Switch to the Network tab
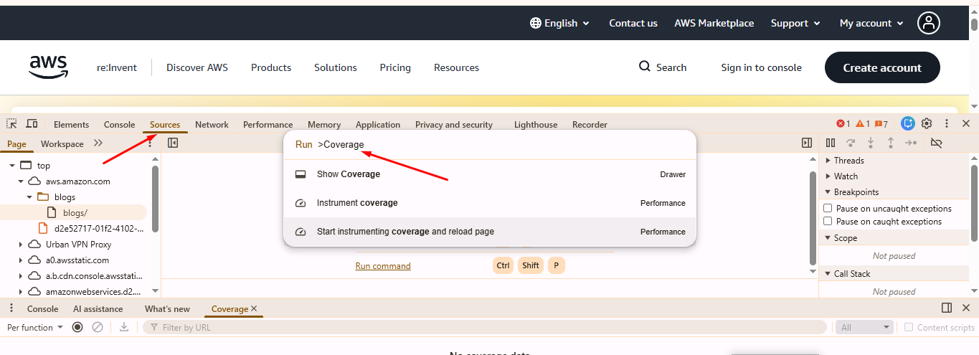This screenshot has width=979, height=355. [x=212, y=125]
